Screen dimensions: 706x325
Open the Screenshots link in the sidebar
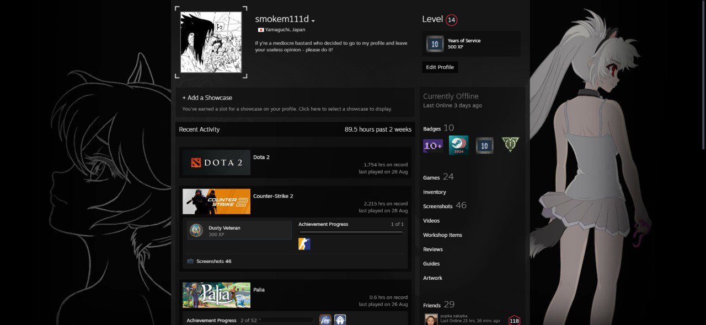coord(437,207)
